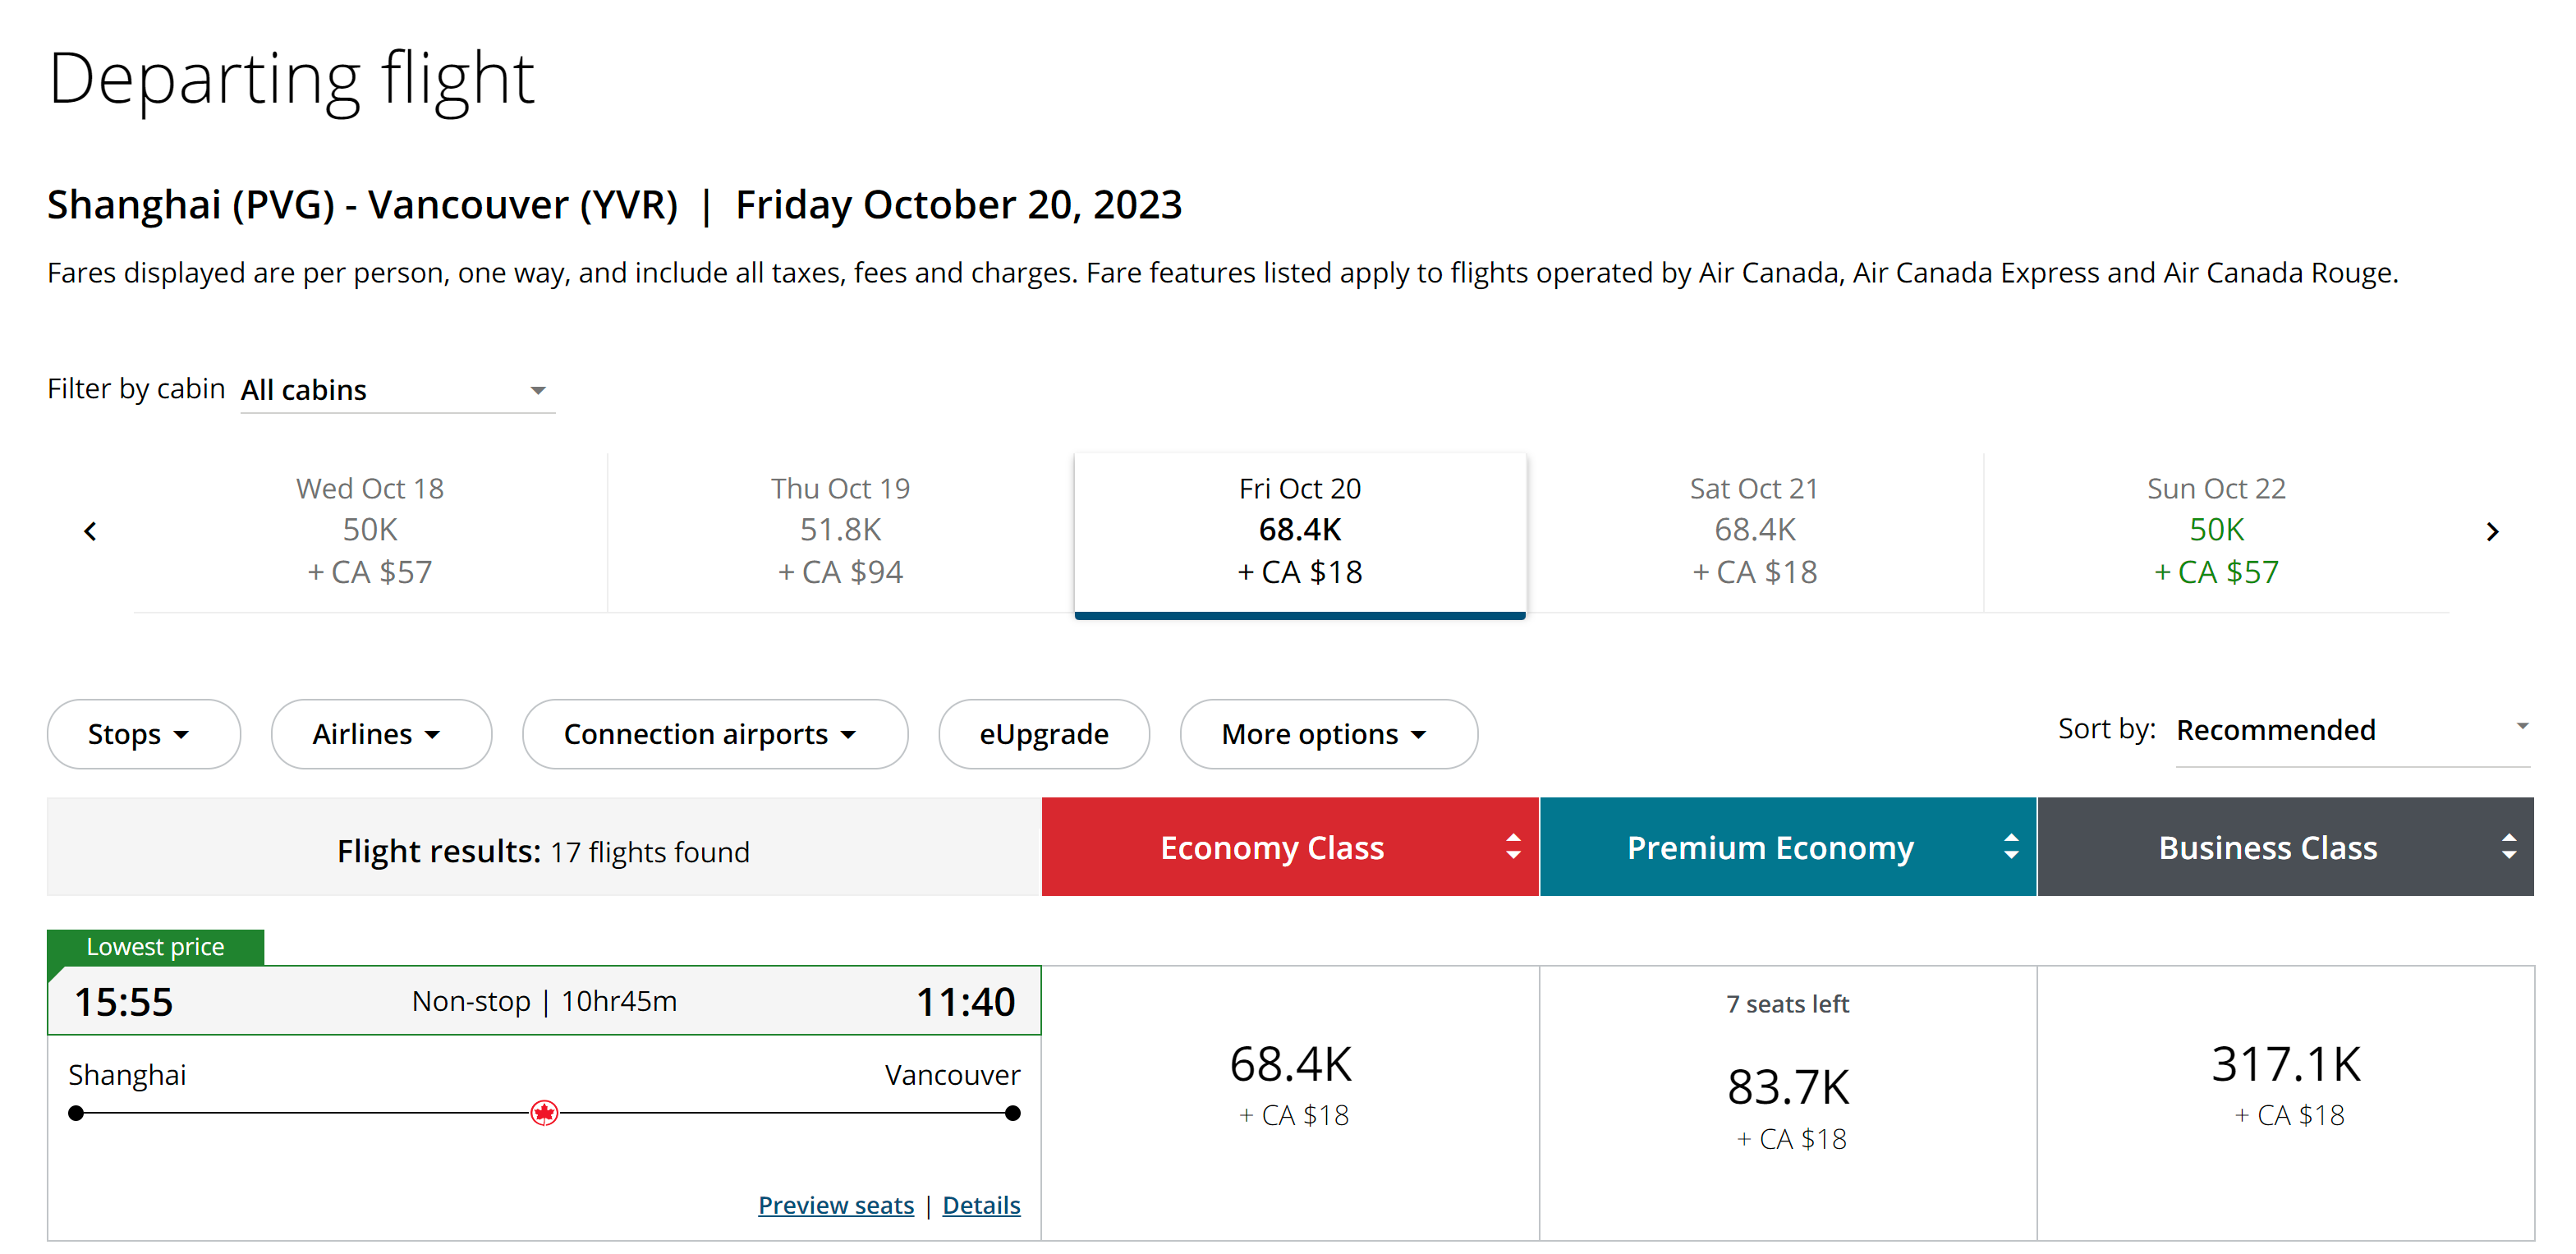The height and width of the screenshot is (1254, 2576).
Task: Open the flight Details link
Action: tap(981, 1204)
